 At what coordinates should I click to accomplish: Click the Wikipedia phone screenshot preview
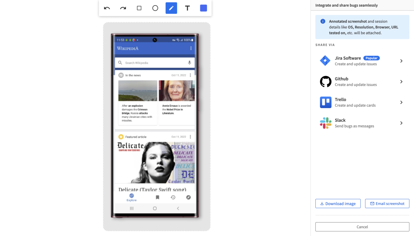pos(155,125)
